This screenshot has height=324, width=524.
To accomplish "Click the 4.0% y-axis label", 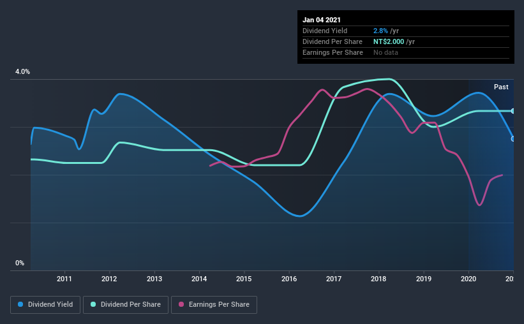I will 22,72.
